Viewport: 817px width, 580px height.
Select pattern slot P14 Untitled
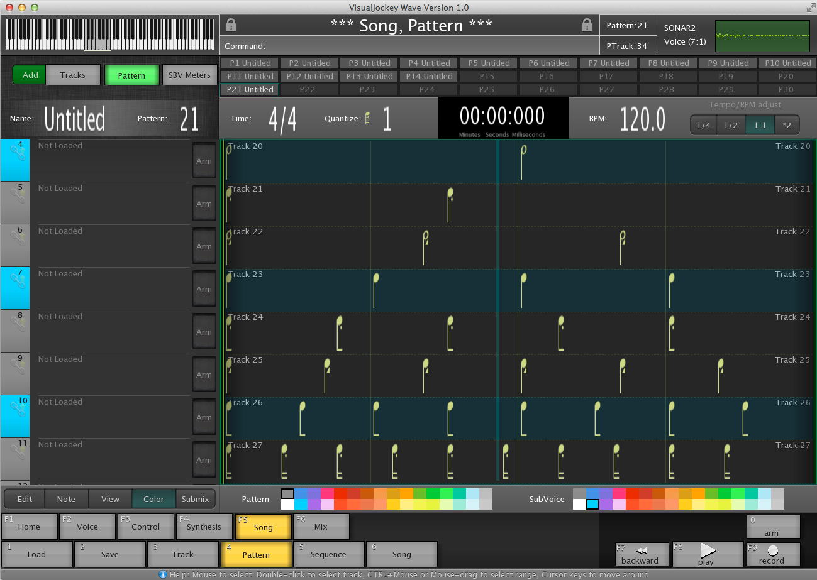tap(430, 76)
